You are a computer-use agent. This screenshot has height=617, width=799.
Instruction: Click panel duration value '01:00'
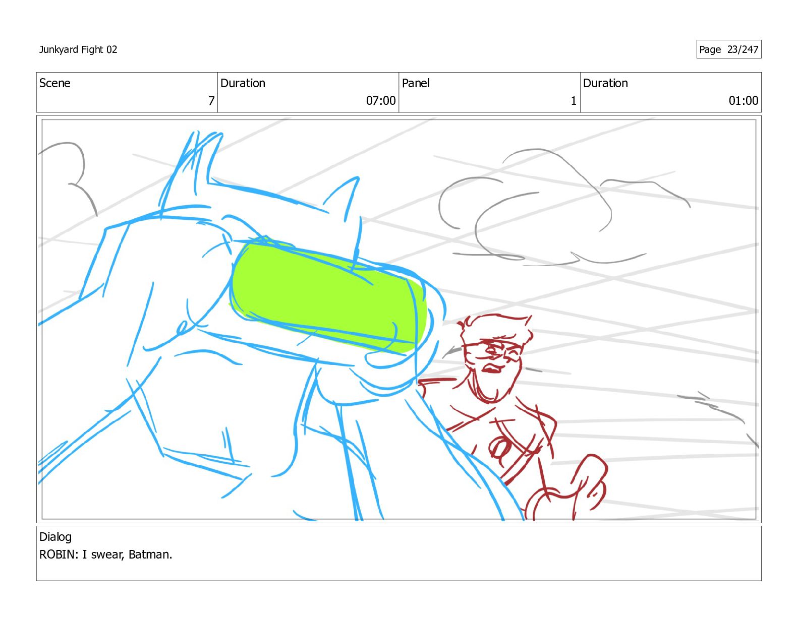coord(744,101)
